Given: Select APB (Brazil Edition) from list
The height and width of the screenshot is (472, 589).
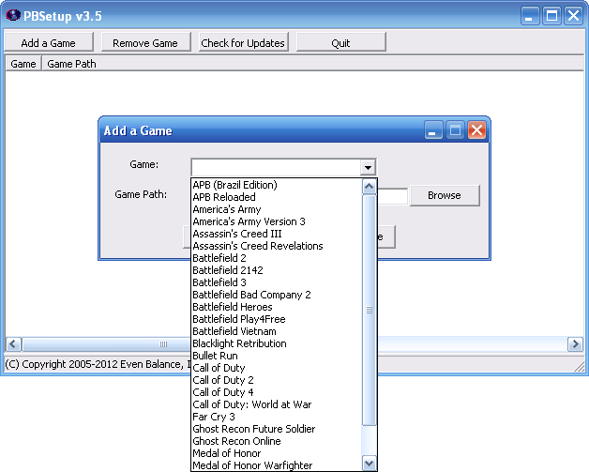Looking at the screenshot, I should point(277,185).
